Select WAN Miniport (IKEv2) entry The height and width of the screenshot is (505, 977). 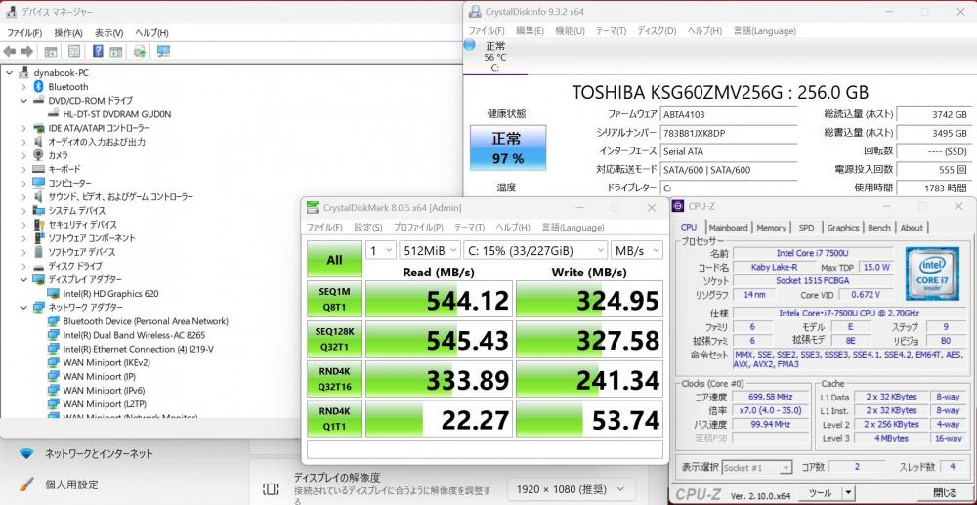106,362
